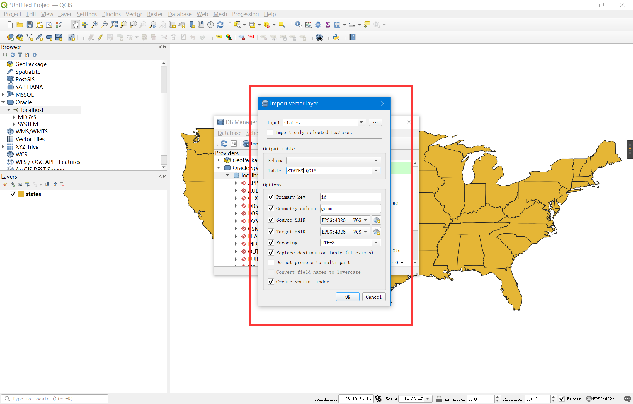The width and height of the screenshot is (633, 404).
Task: Click the Zoom Out magnifier tool
Action: pyautogui.click(x=104, y=25)
